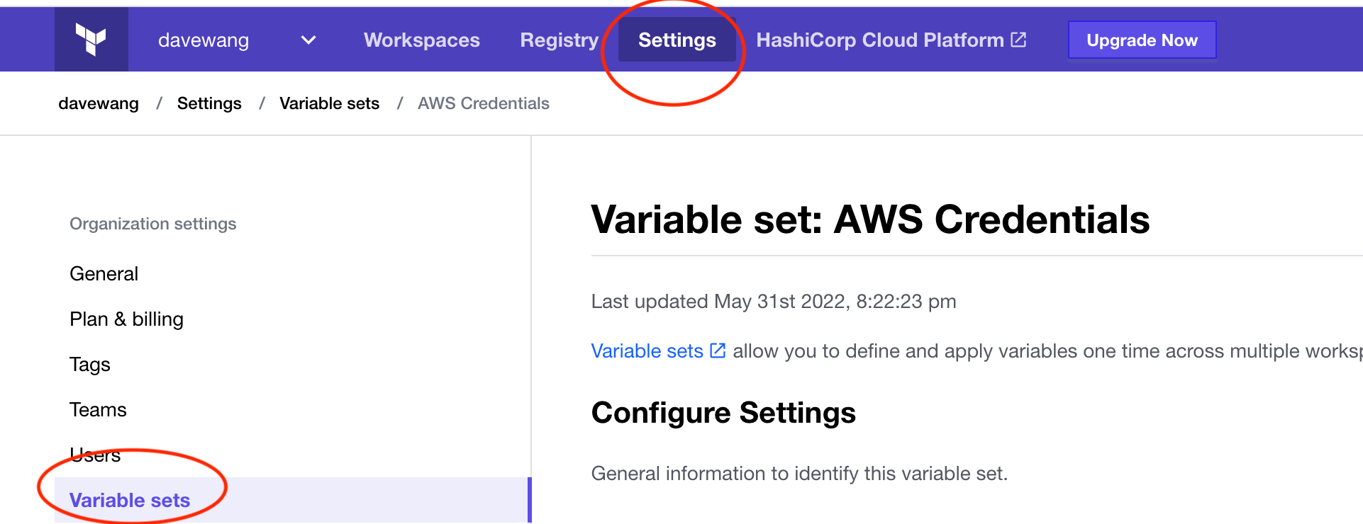Viewport: 1363px width, 524px height.
Task: Open Teams settings page
Action: point(98,410)
